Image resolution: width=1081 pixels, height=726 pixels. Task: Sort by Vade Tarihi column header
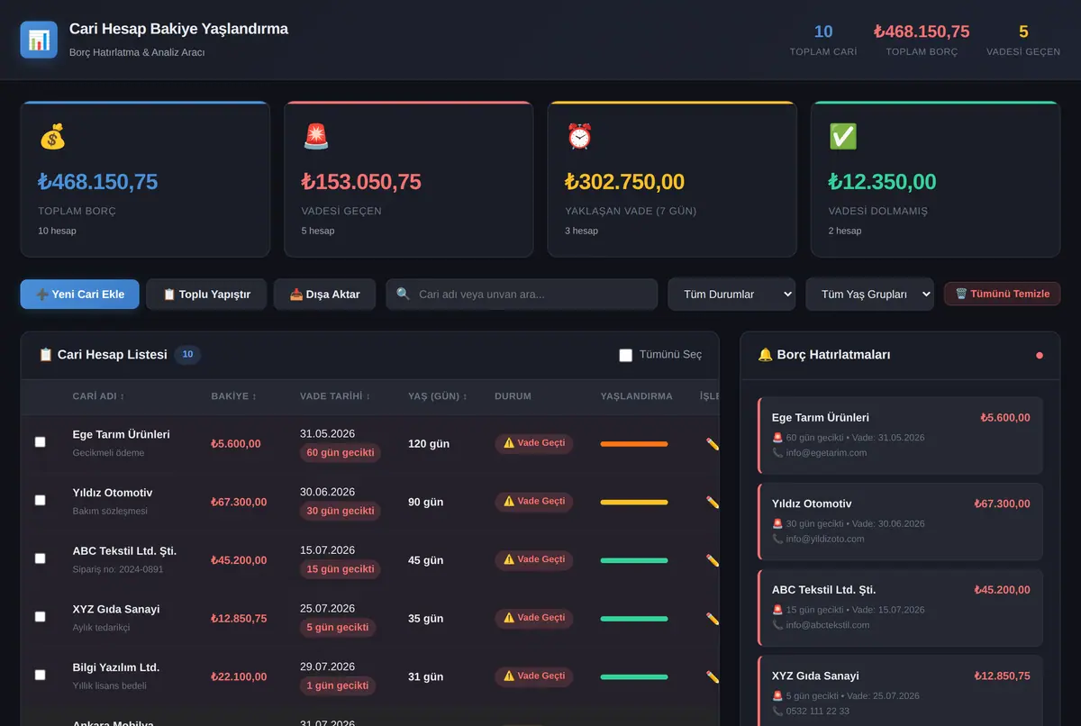click(x=335, y=396)
